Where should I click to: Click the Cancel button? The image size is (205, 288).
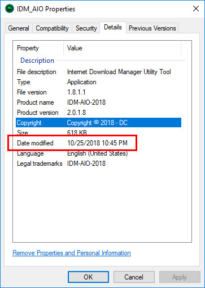click(x=134, y=277)
